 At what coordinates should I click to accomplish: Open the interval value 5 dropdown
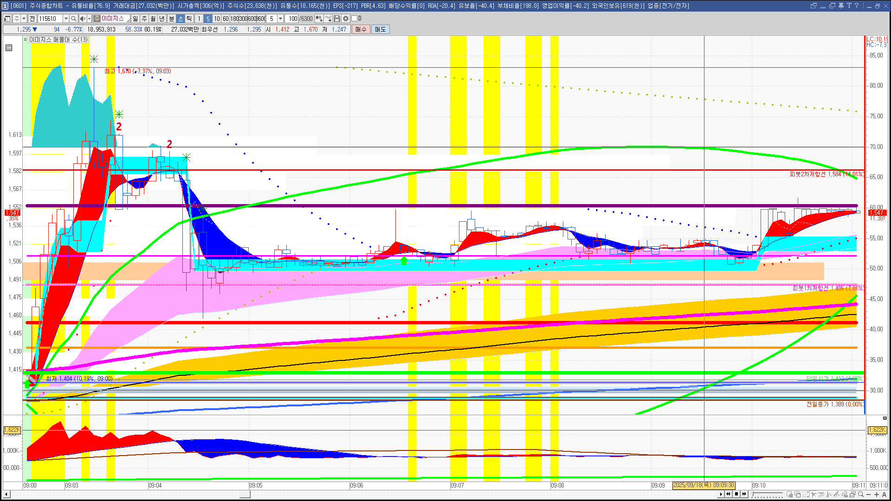coord(280,19)
